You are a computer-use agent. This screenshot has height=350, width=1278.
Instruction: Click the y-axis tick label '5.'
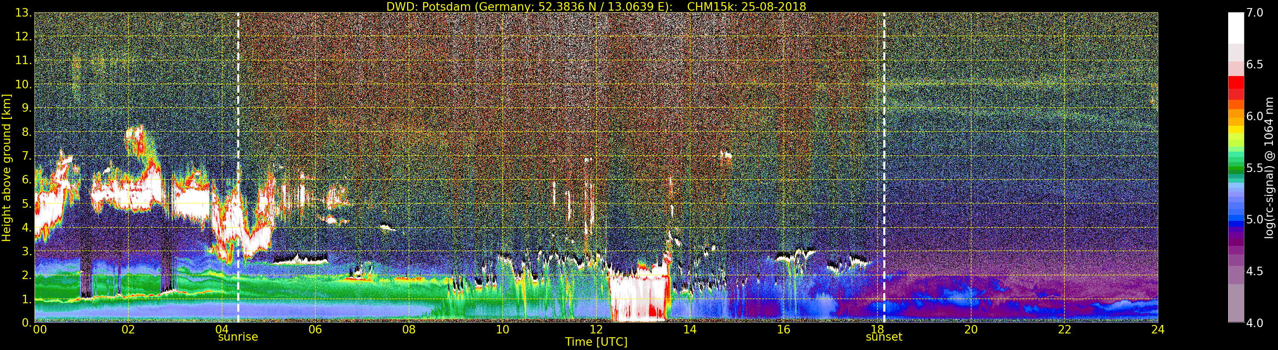click(x=26, y=203)
